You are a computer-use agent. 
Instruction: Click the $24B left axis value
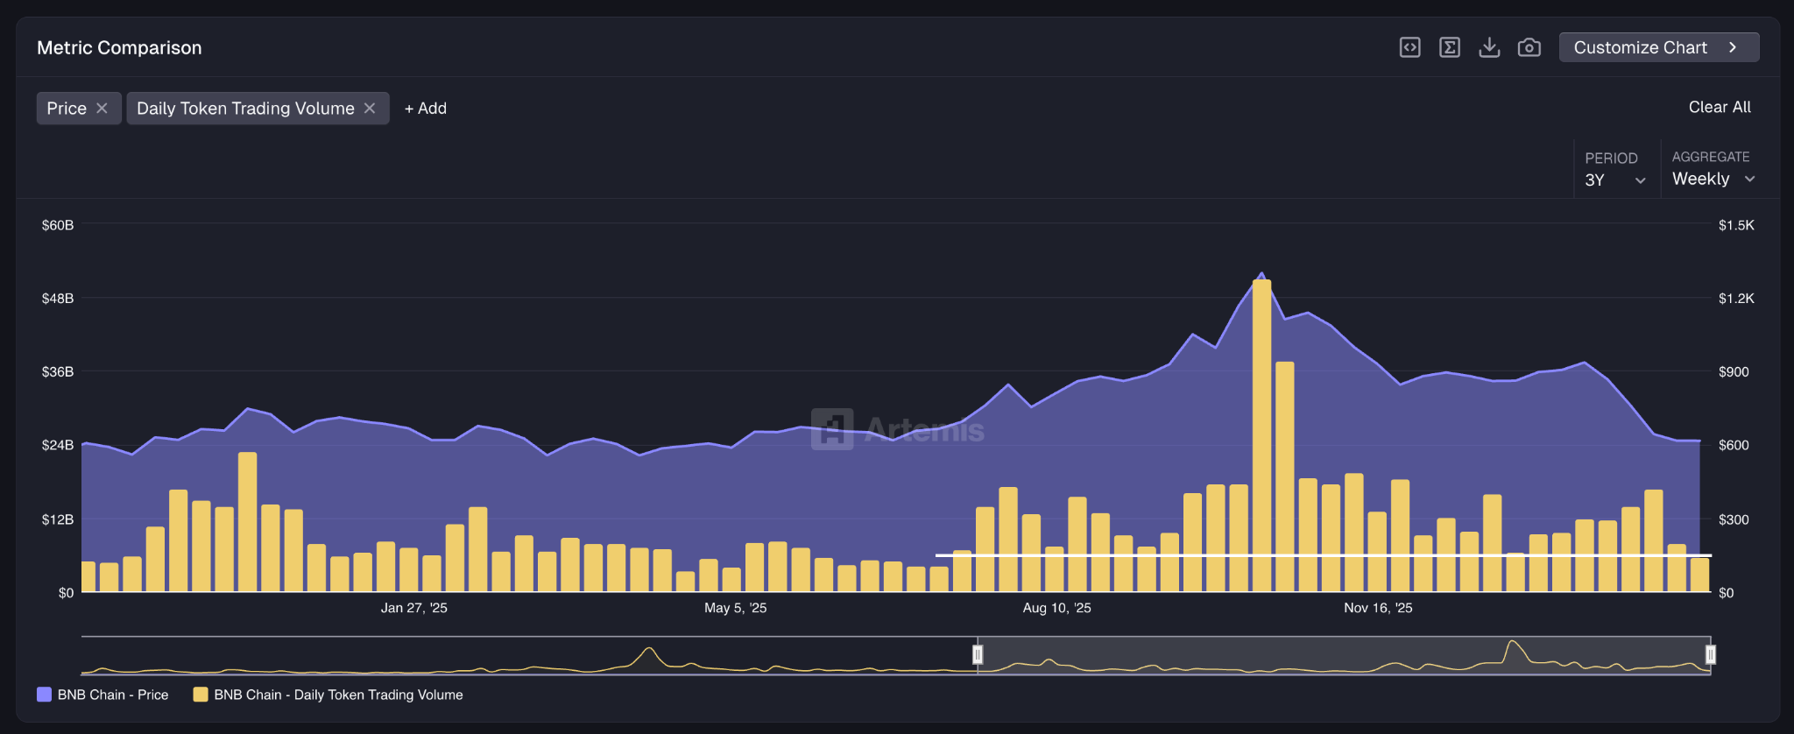click(x=58, y=445)
